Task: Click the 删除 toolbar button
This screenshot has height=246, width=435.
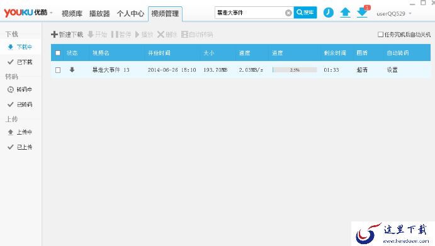Action: click(167, 35)
